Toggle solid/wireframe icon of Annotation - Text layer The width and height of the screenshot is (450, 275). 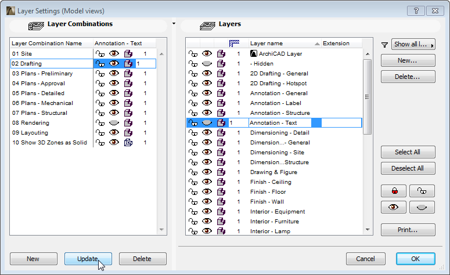(221, 123)
